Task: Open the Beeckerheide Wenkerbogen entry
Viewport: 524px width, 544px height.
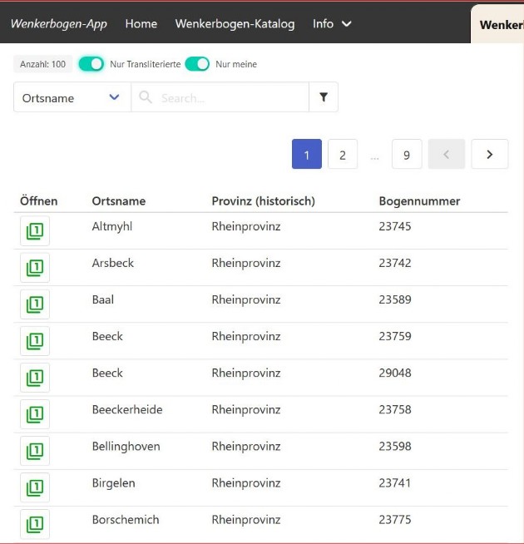Action: pos(35,414)
